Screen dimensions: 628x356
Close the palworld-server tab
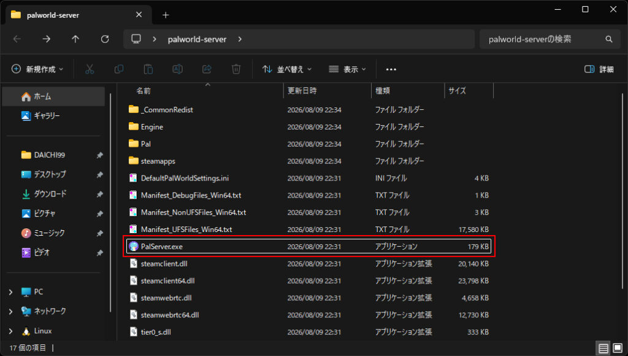click(x=139, y=15)
